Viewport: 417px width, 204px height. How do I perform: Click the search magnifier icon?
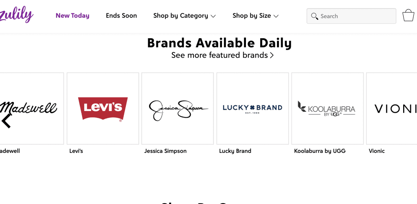coord(314,16)
